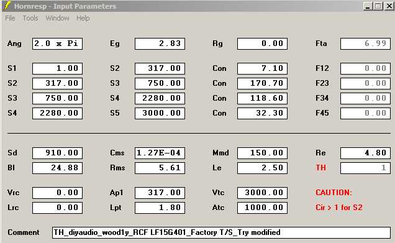The height and width of the screenshot is (243, 395).
Task: Select the F12 field
Action: (365, 68)
